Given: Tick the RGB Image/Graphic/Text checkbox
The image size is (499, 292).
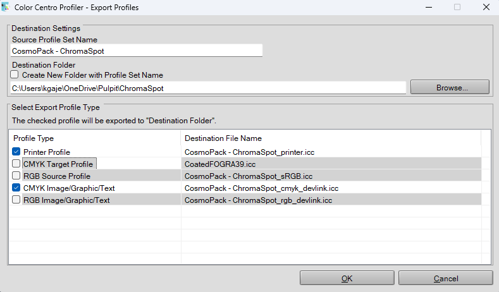Looking at the screenshot, I should click(16, 200).
